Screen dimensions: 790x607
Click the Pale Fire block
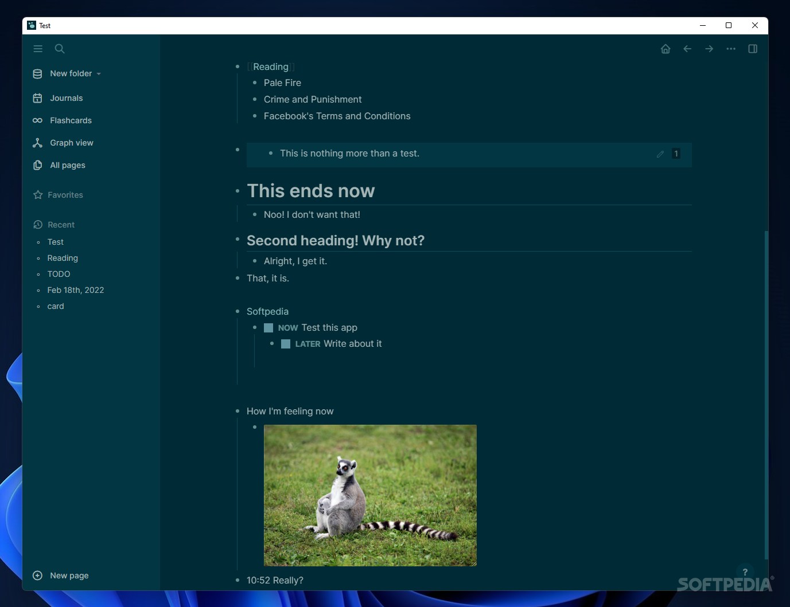282,83
